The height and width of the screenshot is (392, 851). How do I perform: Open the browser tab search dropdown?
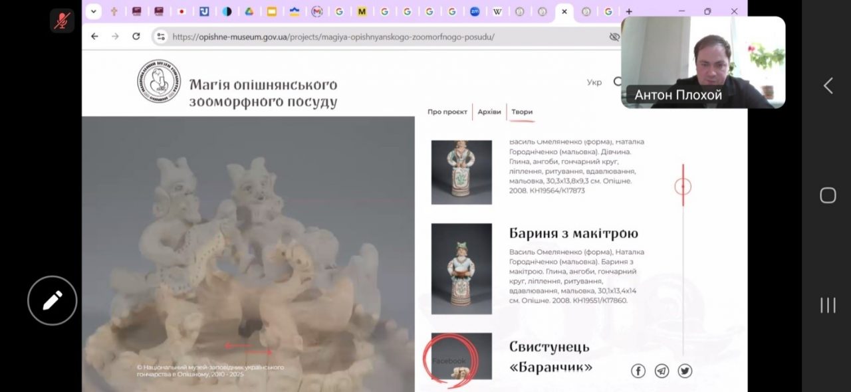tap(94, 11)
